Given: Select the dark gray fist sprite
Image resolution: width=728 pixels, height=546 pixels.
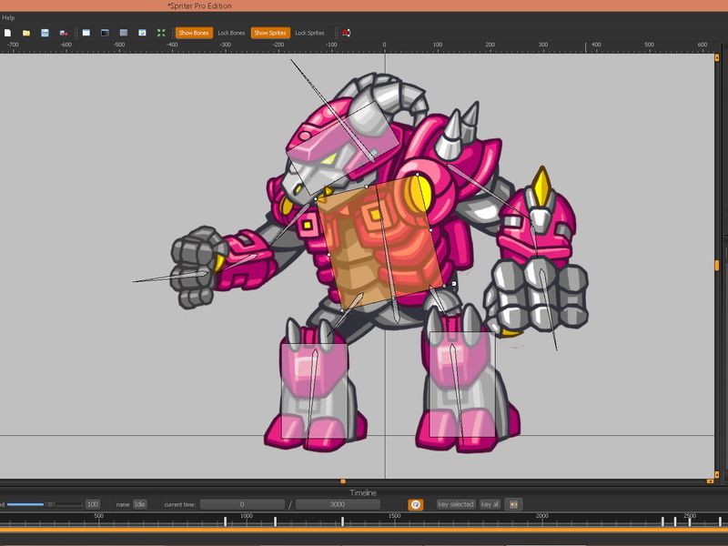Looking at the screenshot, I should [197, 267].
